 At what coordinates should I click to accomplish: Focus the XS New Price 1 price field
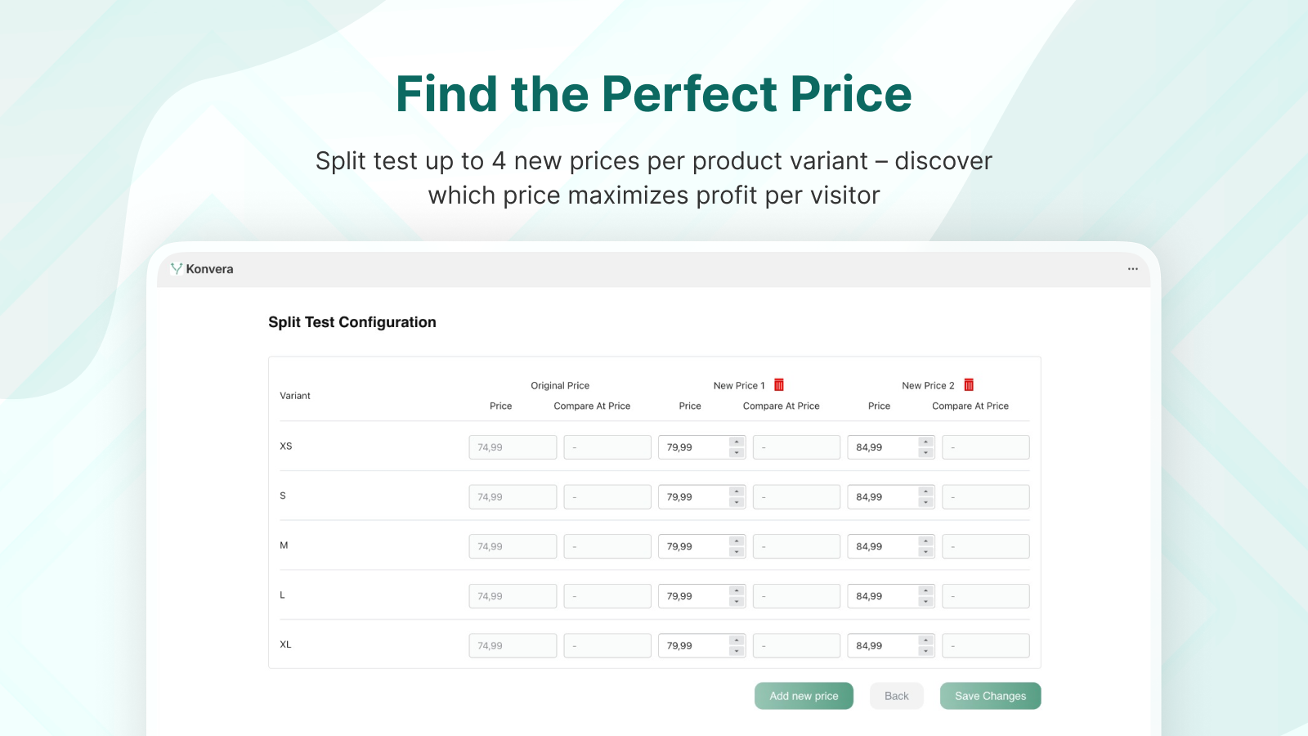(x=693, y=447)
